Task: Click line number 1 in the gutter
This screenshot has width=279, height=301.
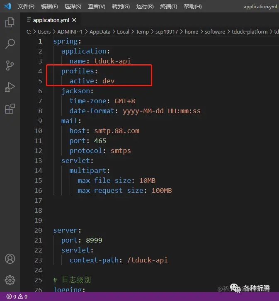Action: coord(40,41)
